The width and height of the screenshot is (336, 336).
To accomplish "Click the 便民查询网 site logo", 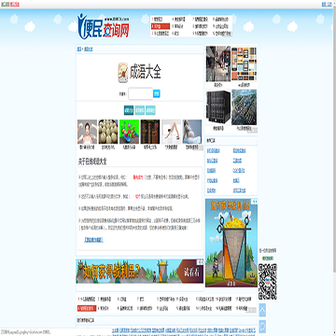I will coord(104,27).
